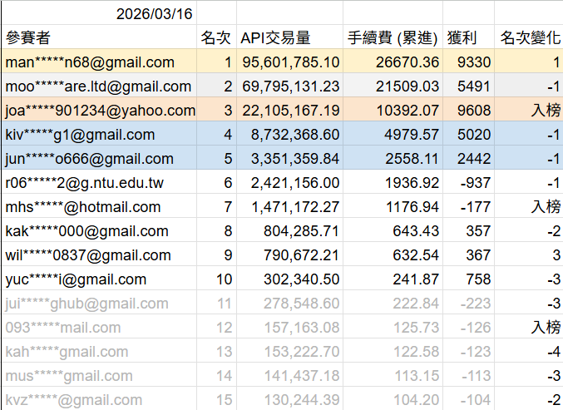Viewport: 563px width, 410px height.
Task: Select email jui*****ghub@gmail.com
Action: (x=86, y=304)
